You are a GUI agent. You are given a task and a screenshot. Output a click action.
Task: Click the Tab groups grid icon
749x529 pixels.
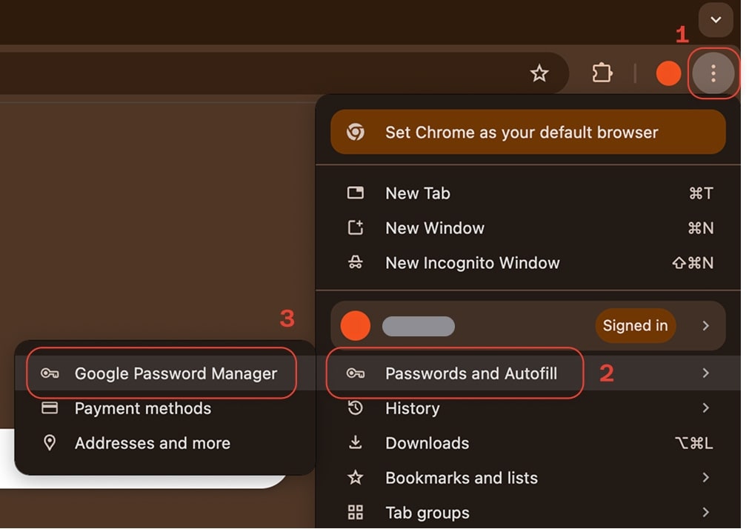[x=356, y=512]
